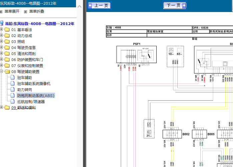This screenshot has height=167, width=233.
Task: Expand the 05 清洗和雨刮 folder
Action: [1, 53]
